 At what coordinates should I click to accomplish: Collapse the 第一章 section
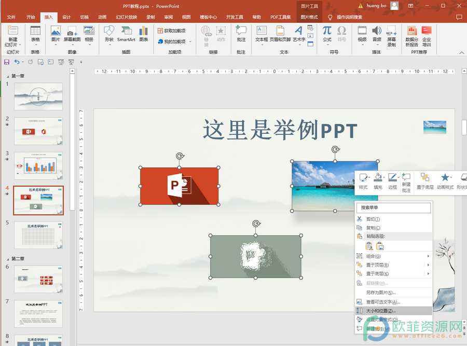8,76
